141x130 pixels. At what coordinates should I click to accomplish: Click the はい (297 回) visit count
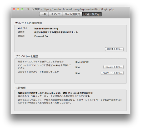click(x=82, y=62)
